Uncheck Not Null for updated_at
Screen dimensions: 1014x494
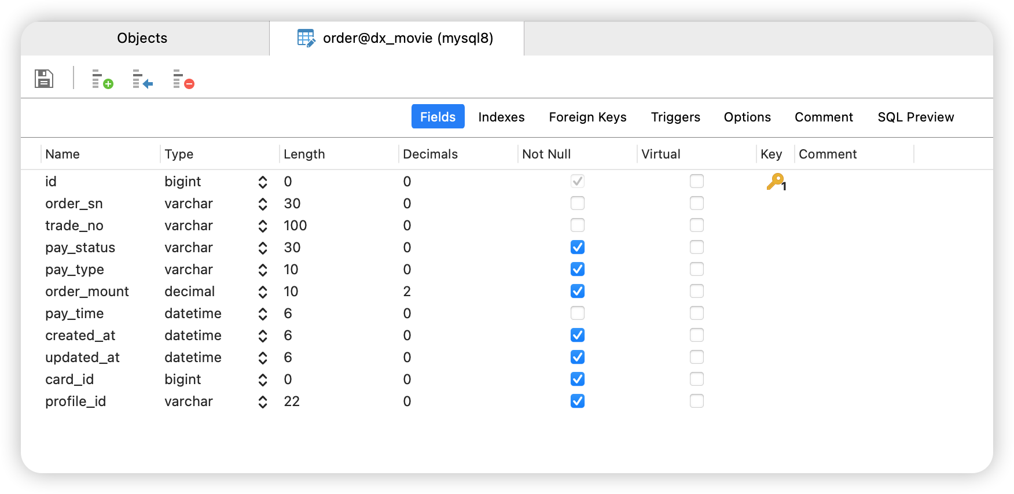pos(578,357)
